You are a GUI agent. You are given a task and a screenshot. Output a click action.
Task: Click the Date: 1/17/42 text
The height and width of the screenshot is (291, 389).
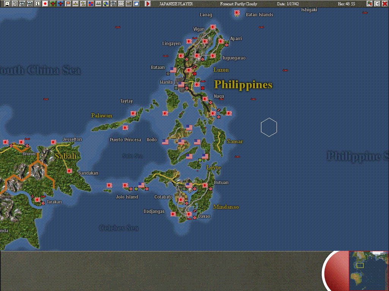pyautogui.click(x=288, y=4)
